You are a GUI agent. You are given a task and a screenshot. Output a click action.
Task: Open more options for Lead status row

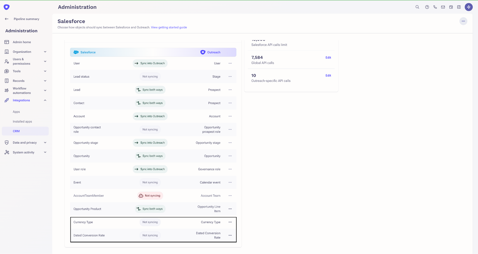[x=230, y=77]
